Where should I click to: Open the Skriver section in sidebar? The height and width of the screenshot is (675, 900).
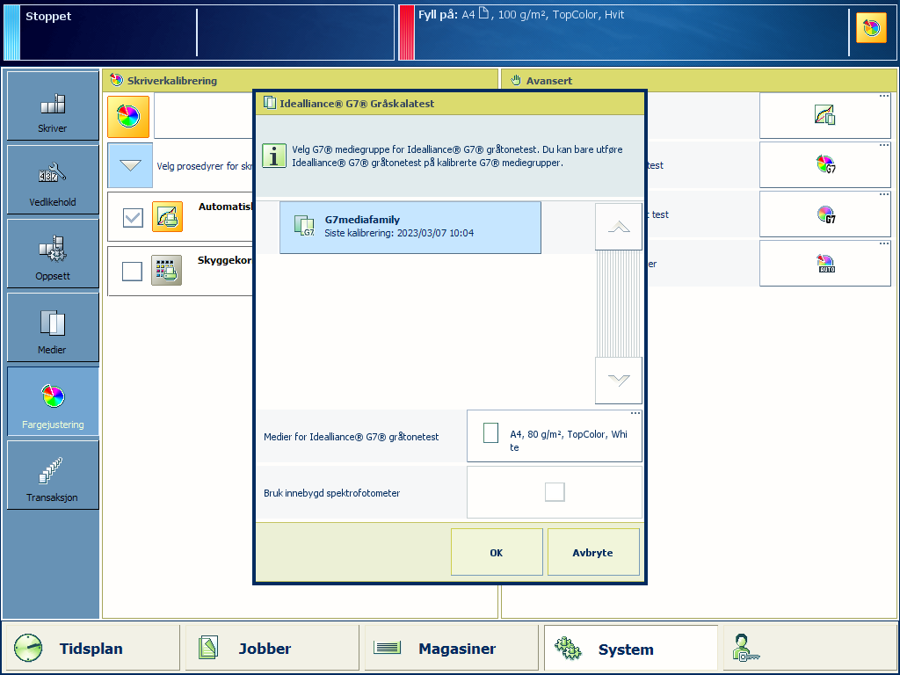coord(53,105)
